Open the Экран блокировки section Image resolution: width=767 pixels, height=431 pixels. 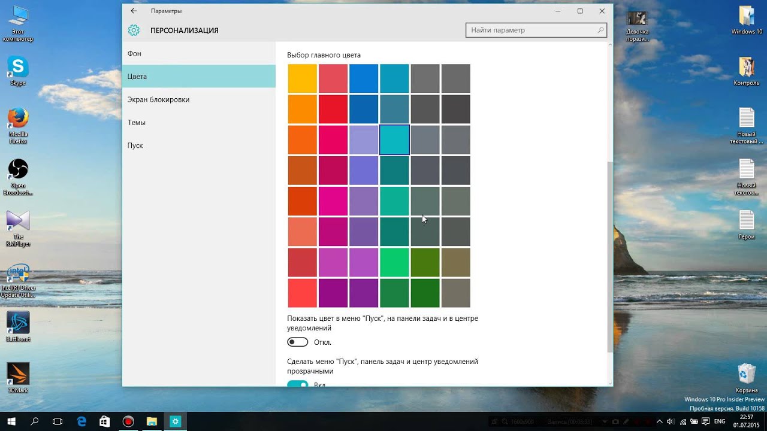[x=199, y=99]
